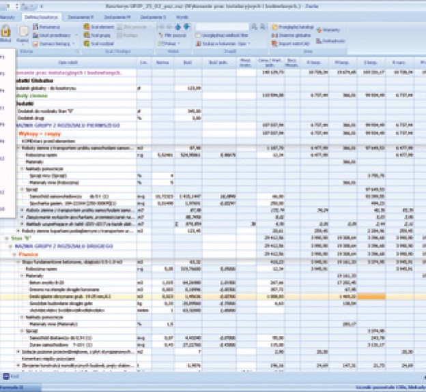Click the Ilość jedn. column header

[x=218, y=63]
